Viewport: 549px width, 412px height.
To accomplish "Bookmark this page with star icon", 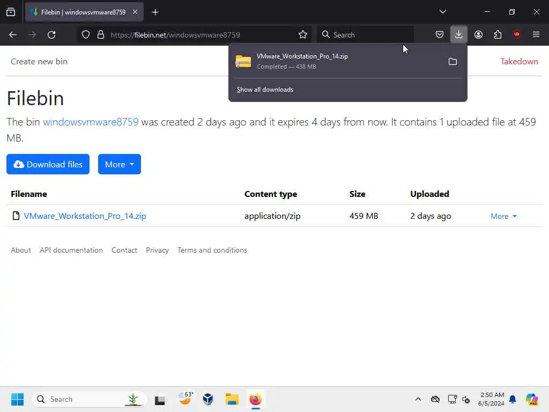I will [x=303, y=35].
